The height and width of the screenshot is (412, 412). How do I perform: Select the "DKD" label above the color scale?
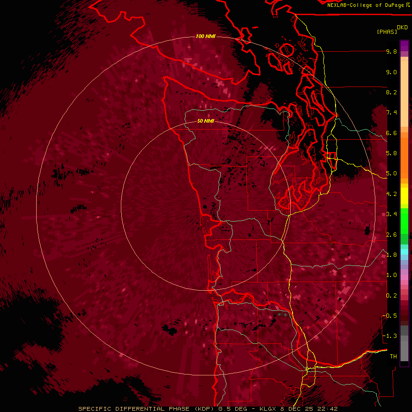402,27
